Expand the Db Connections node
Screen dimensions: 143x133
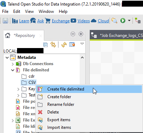[13, 64]
